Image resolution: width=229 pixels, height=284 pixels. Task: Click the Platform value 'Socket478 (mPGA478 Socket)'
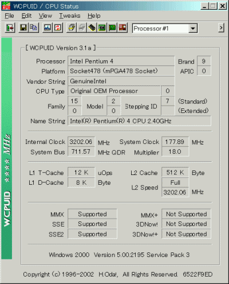(121, 71)
